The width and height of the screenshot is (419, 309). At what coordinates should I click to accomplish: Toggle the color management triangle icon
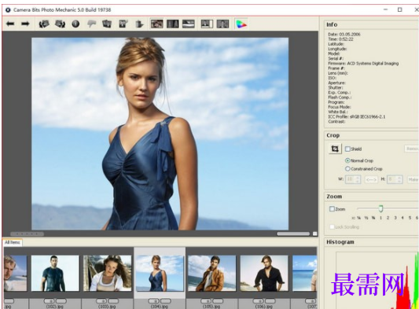click(x=241, y=24)
